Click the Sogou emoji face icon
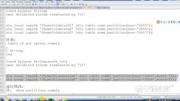 tap(169, 22)
